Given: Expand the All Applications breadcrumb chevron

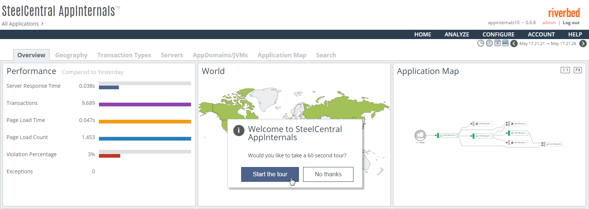Looking at the screenshot, I should coord(42,24).
